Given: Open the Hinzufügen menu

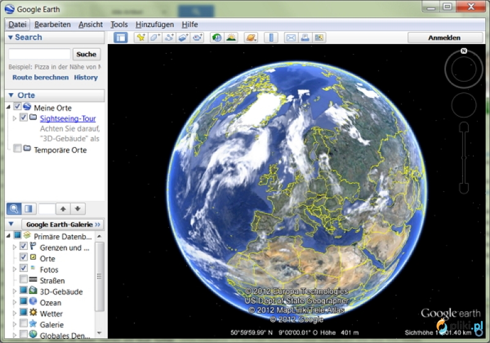Looking at the screenshot, I should 155,24.
